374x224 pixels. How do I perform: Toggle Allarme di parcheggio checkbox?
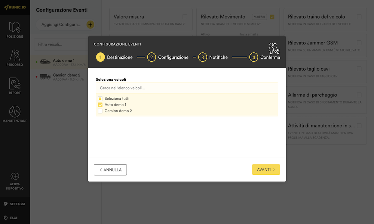tap(359, 95)
